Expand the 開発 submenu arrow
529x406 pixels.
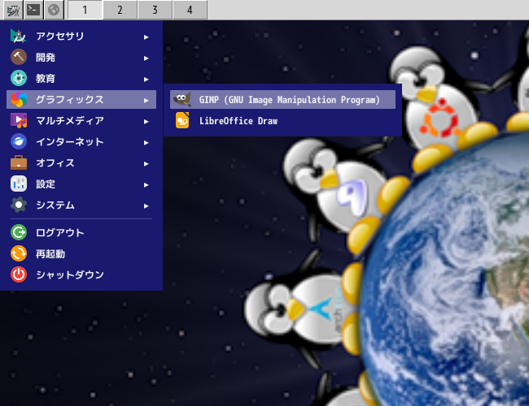(x=146, y=58)
